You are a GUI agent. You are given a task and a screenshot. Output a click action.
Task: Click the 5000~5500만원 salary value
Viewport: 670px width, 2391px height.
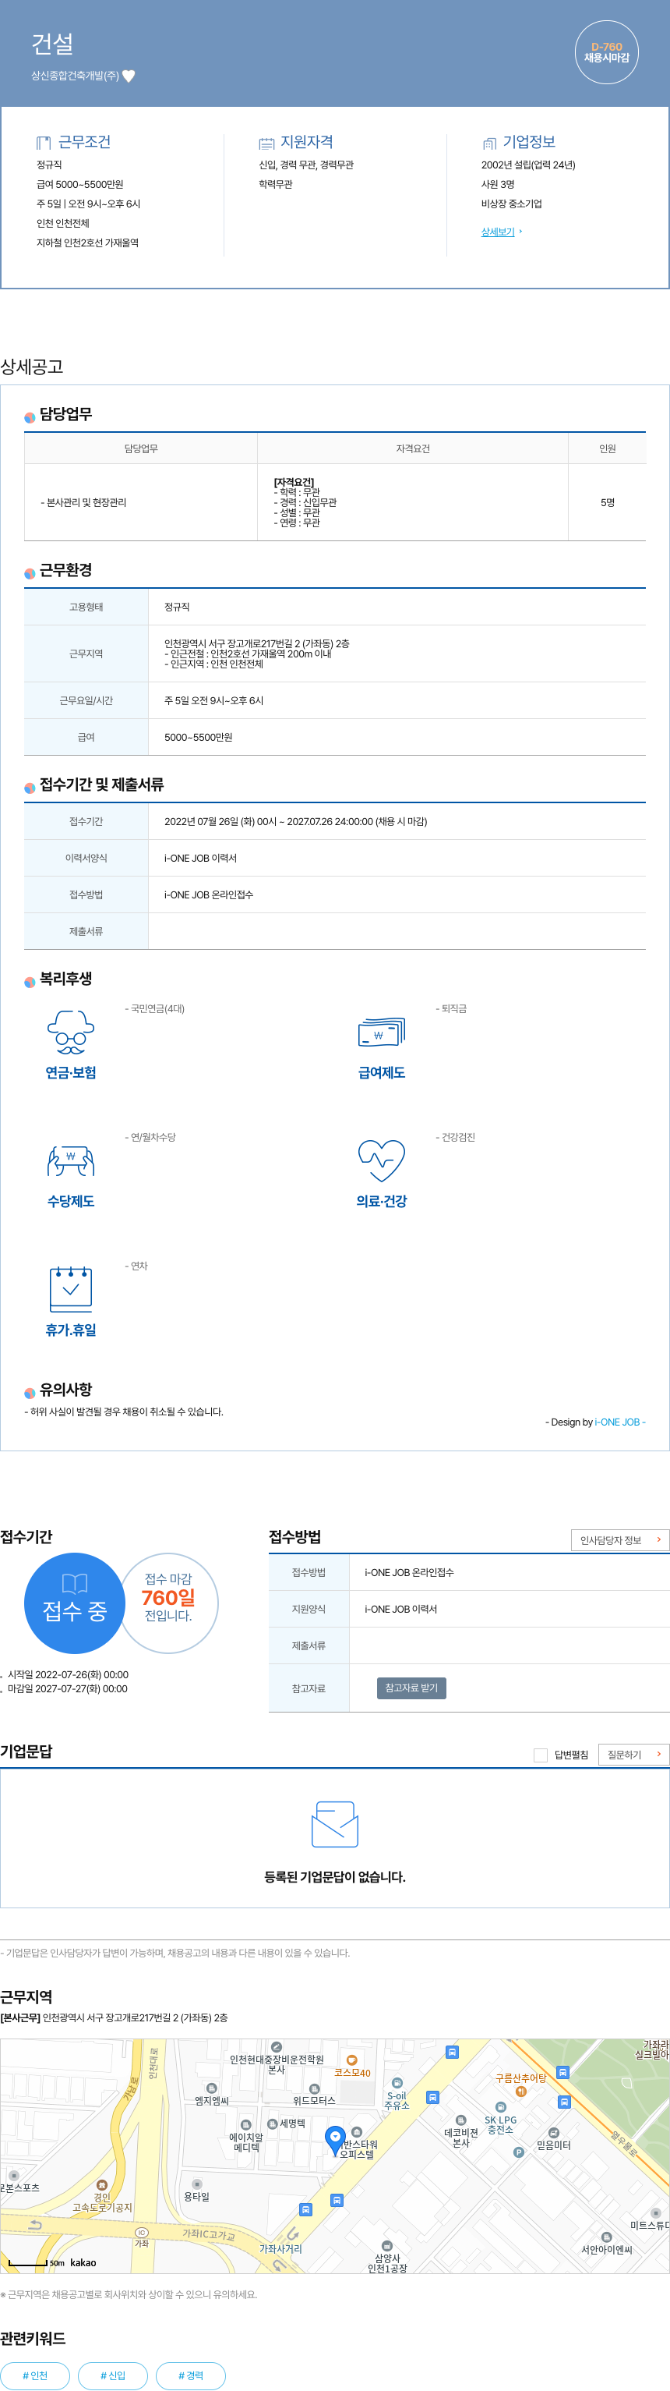199,737
